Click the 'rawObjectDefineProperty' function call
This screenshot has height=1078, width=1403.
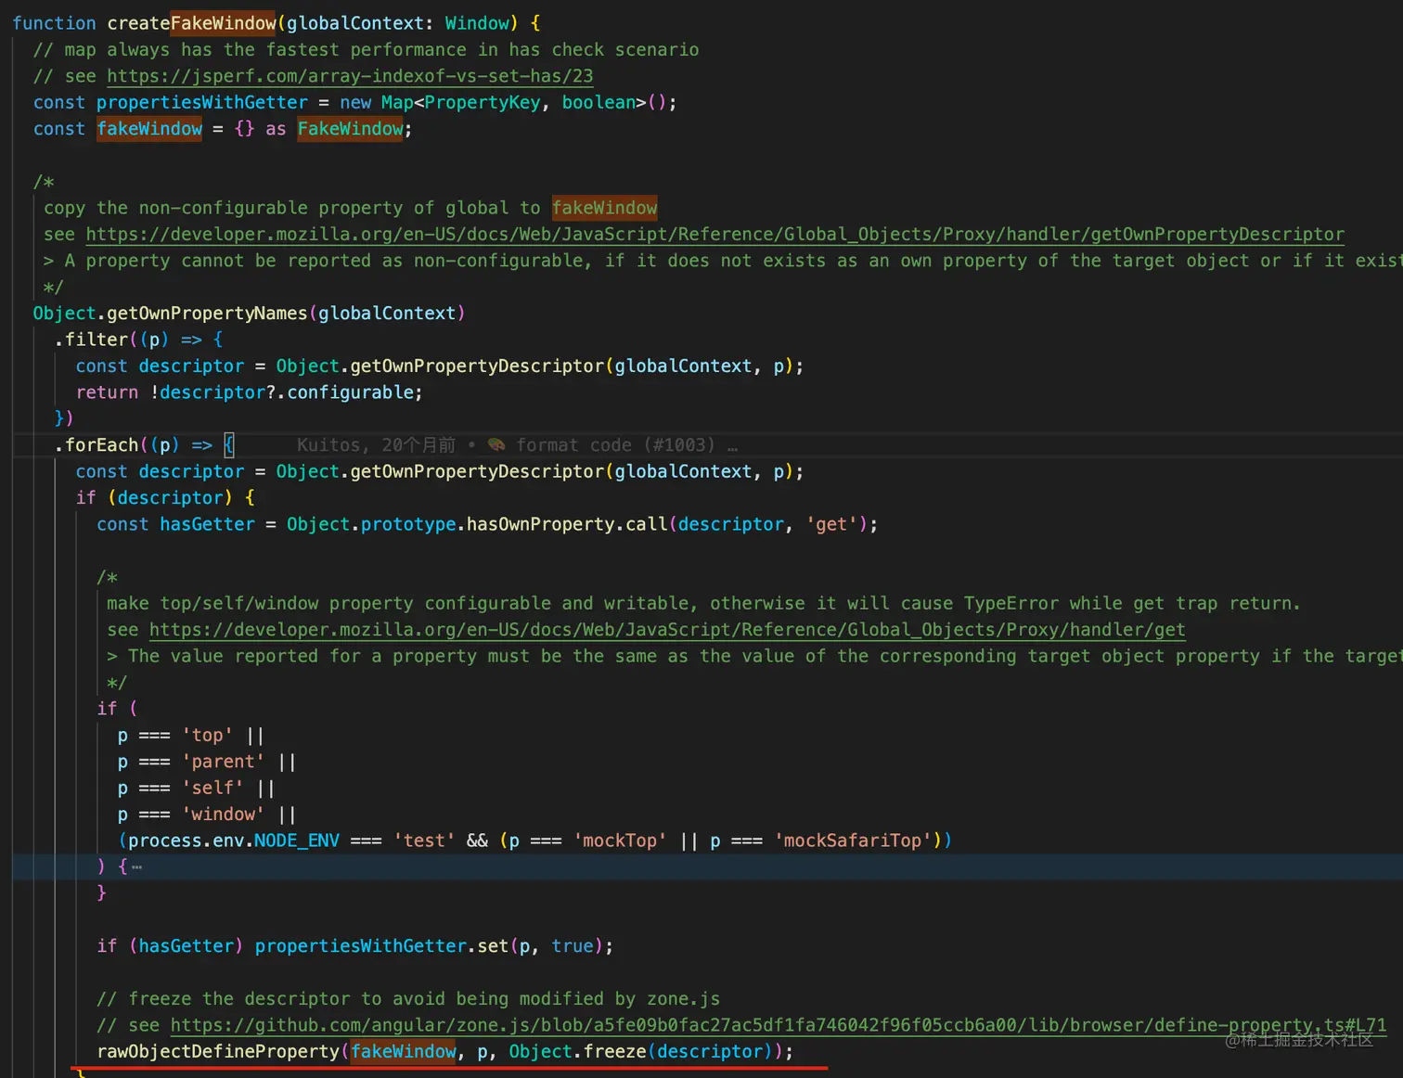click(218, 1052)
